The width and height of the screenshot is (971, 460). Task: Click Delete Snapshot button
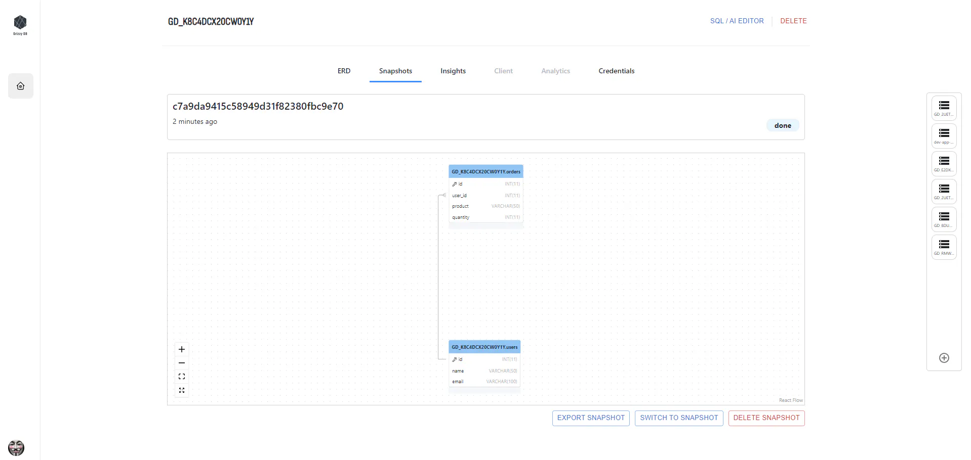point(766,418)
